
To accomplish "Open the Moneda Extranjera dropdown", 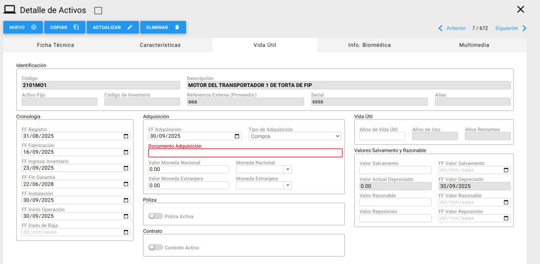I will point(288,185).
